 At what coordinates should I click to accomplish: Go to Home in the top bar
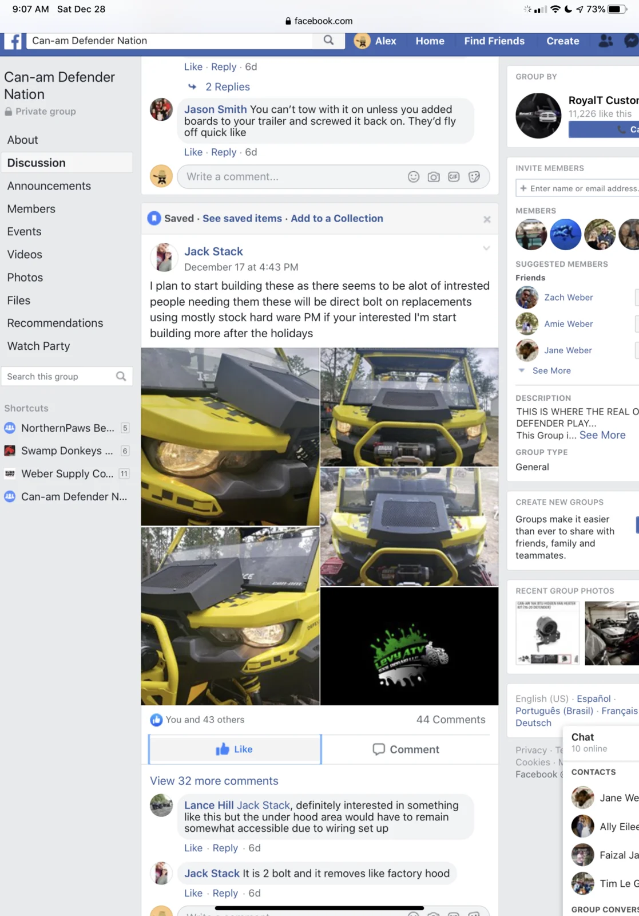pyautogui.click(x=430, y=41)
